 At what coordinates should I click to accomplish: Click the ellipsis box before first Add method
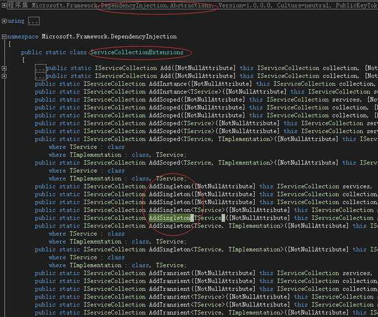[x=40, y=69]
